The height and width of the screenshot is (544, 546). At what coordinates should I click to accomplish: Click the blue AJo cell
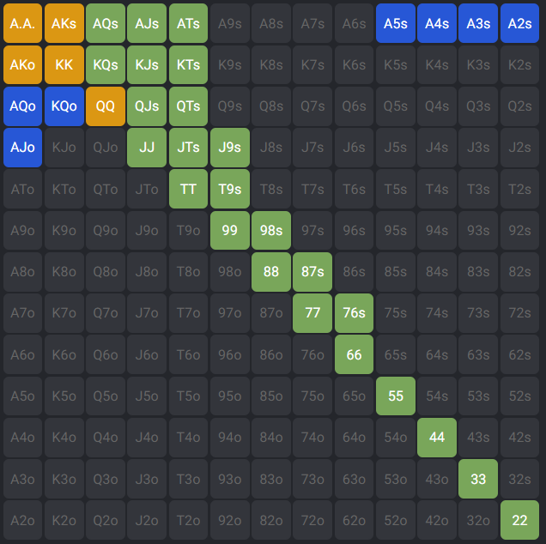pyautogui.click(x=22, y=148)
